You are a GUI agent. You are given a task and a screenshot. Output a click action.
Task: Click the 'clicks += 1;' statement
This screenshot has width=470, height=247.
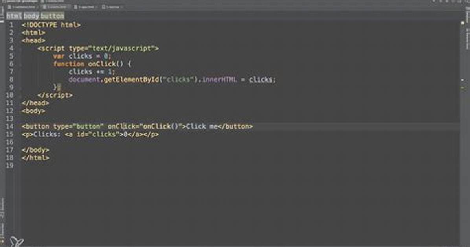click(x=92, y=72)
